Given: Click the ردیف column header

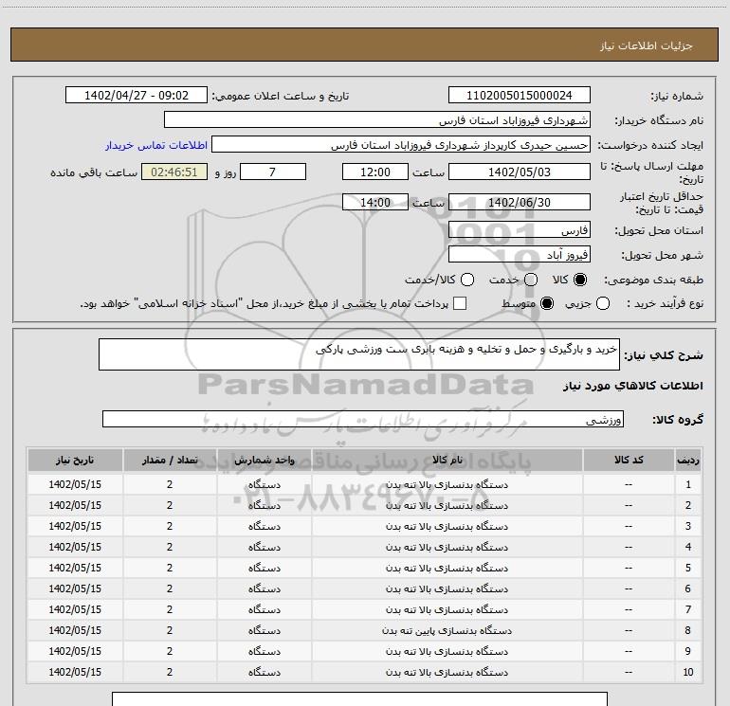Looking at the screenshot, I should [x=688, y=460].
